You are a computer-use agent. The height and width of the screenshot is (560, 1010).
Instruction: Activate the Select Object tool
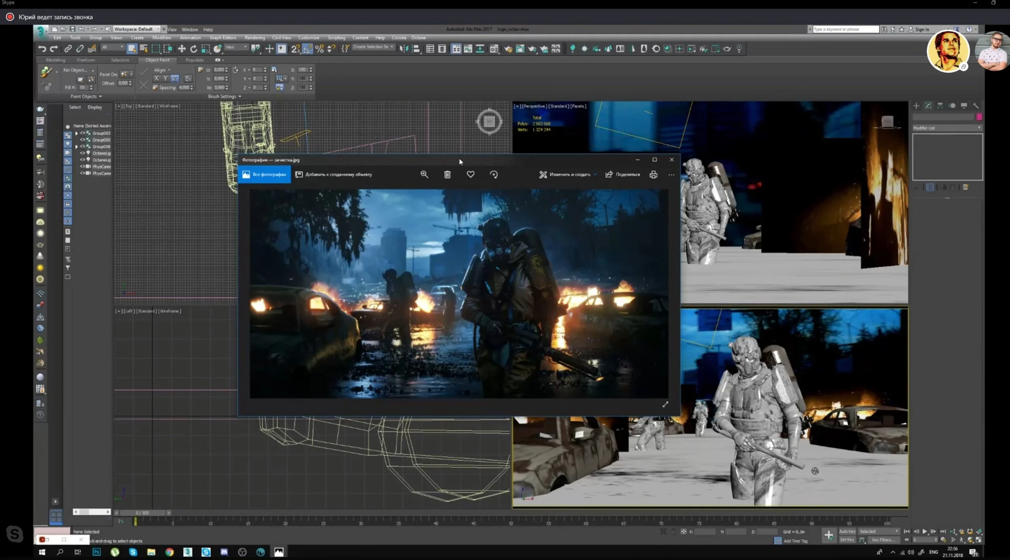coord(132,49)
